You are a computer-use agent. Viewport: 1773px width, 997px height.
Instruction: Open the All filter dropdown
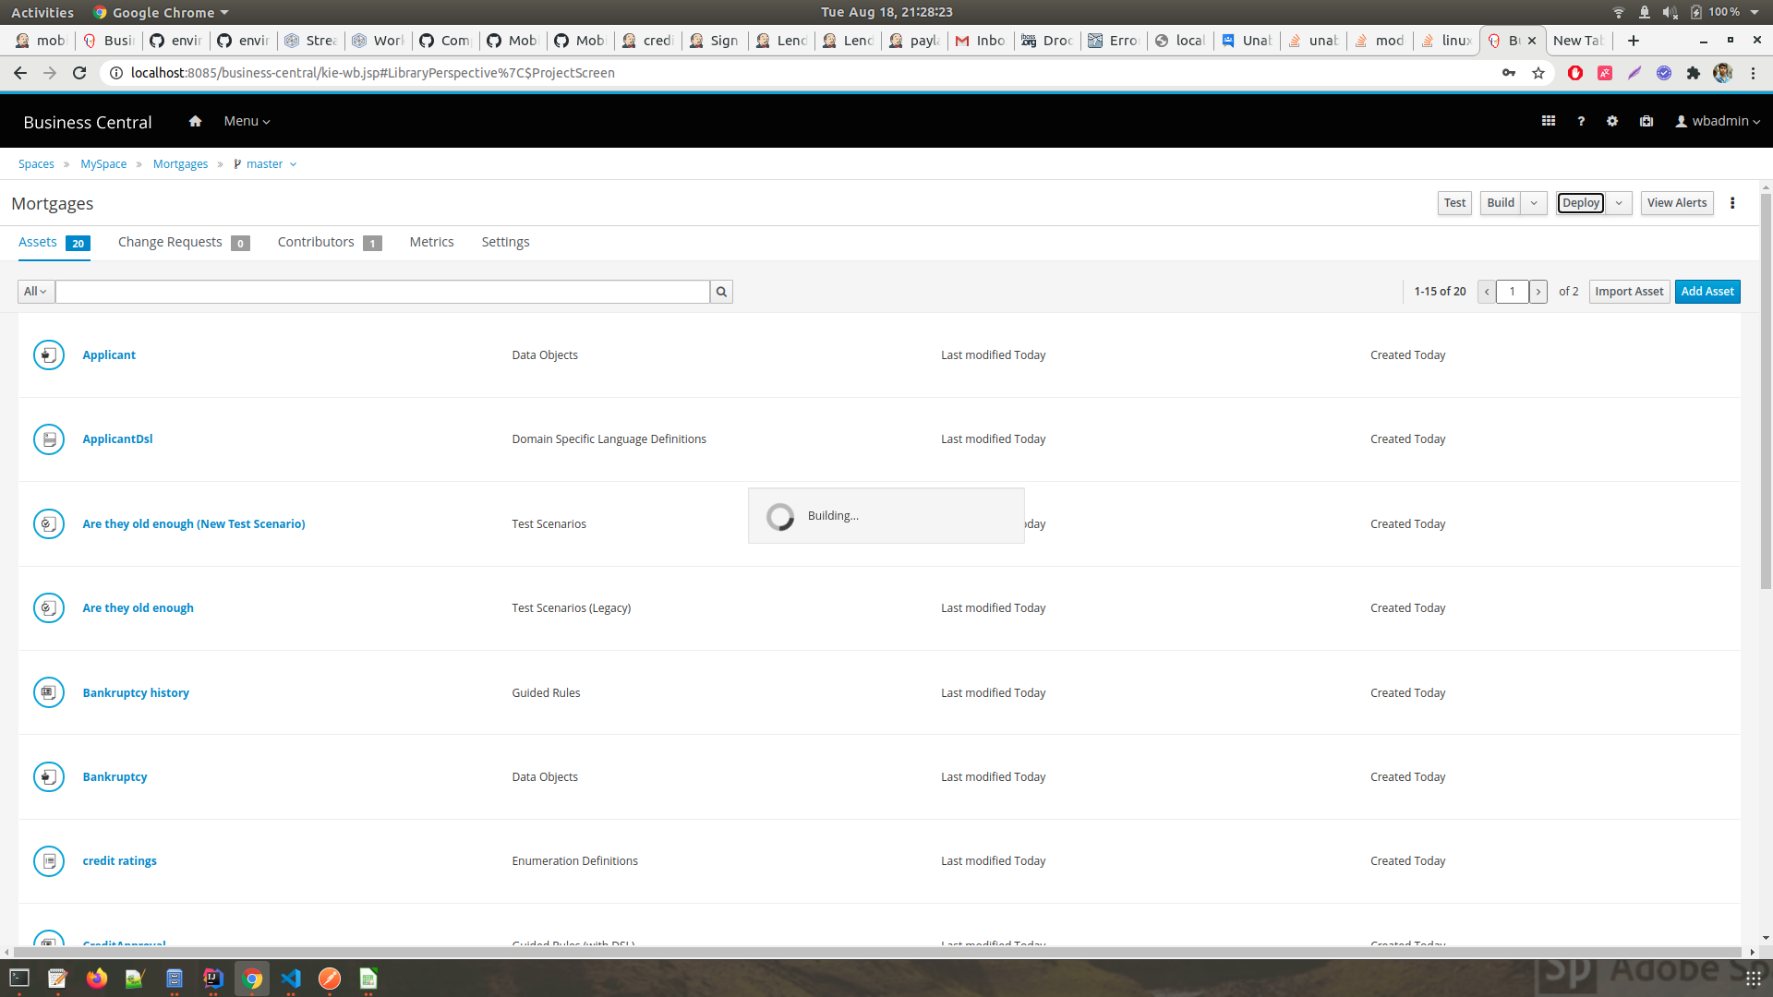[35, 292]
